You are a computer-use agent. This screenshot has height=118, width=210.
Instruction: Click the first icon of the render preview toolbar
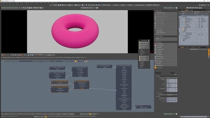click(x=2, y=55)
